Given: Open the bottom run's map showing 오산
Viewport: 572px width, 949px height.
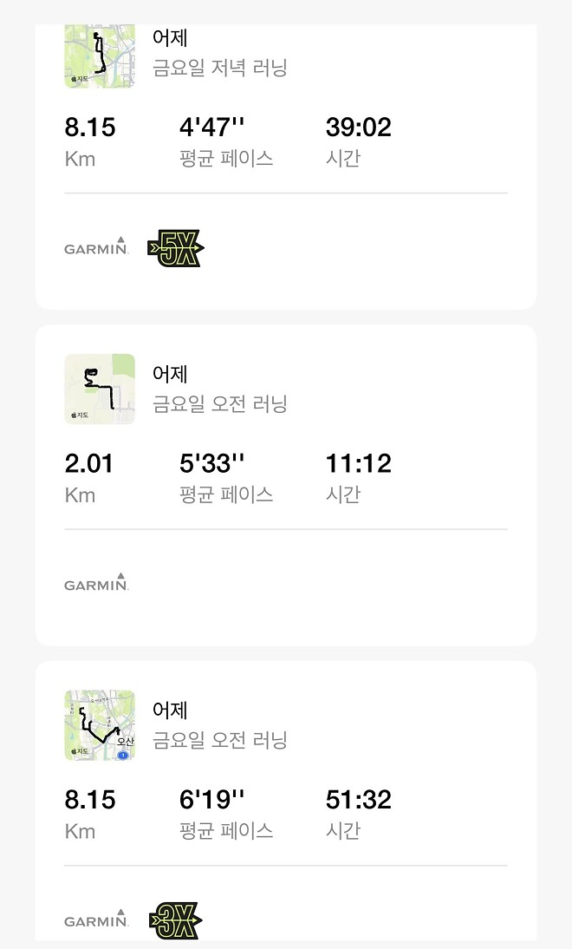Looking at the screenshot, I should (100, 725).
